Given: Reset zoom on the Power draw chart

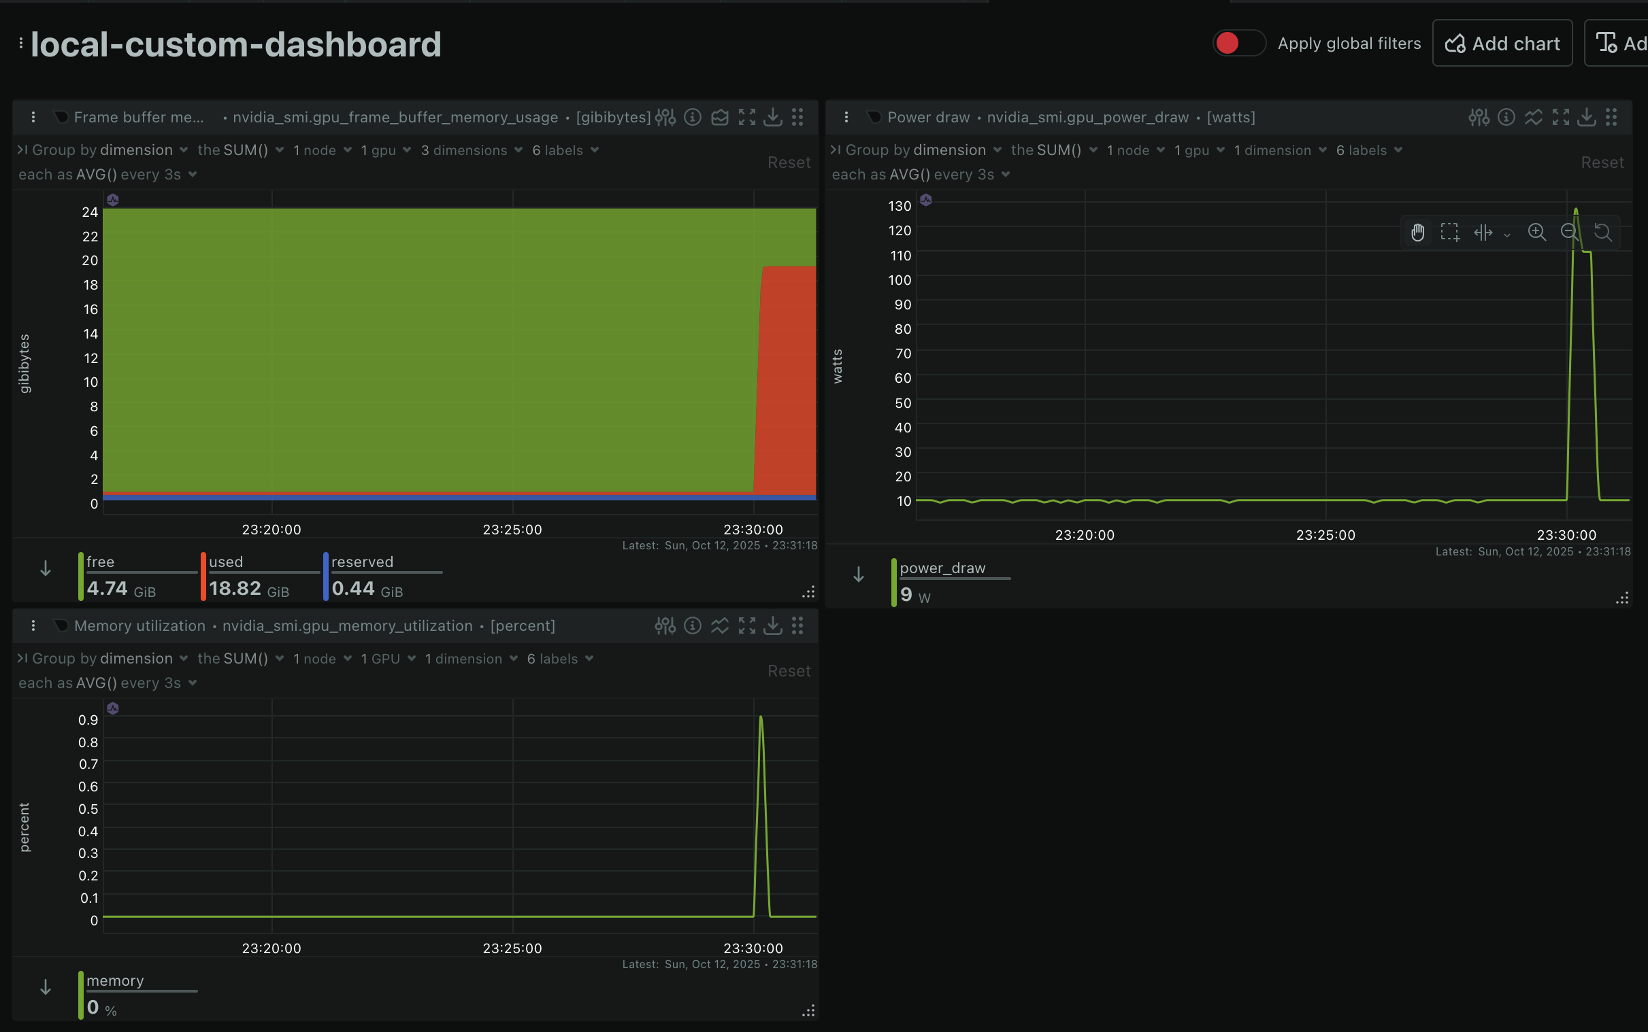Looking at the screenshot, I should click(x=1602, y=233).
